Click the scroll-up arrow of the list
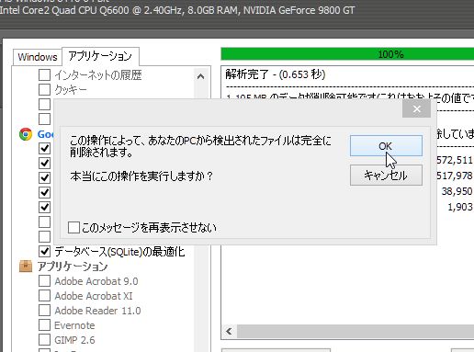The height and width of the screenshot is (352, 474). (x=201, y=76)
